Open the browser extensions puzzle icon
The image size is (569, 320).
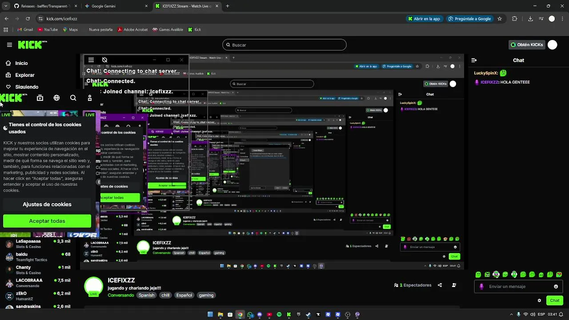point(515,19)
